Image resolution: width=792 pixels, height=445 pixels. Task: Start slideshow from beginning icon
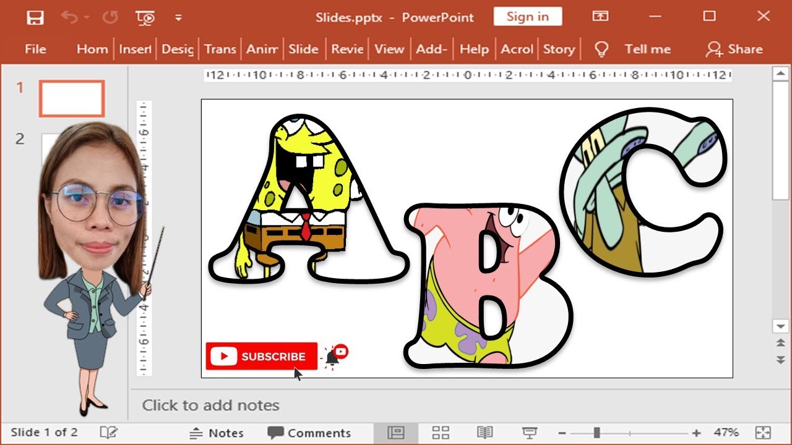tap(145, 18)
